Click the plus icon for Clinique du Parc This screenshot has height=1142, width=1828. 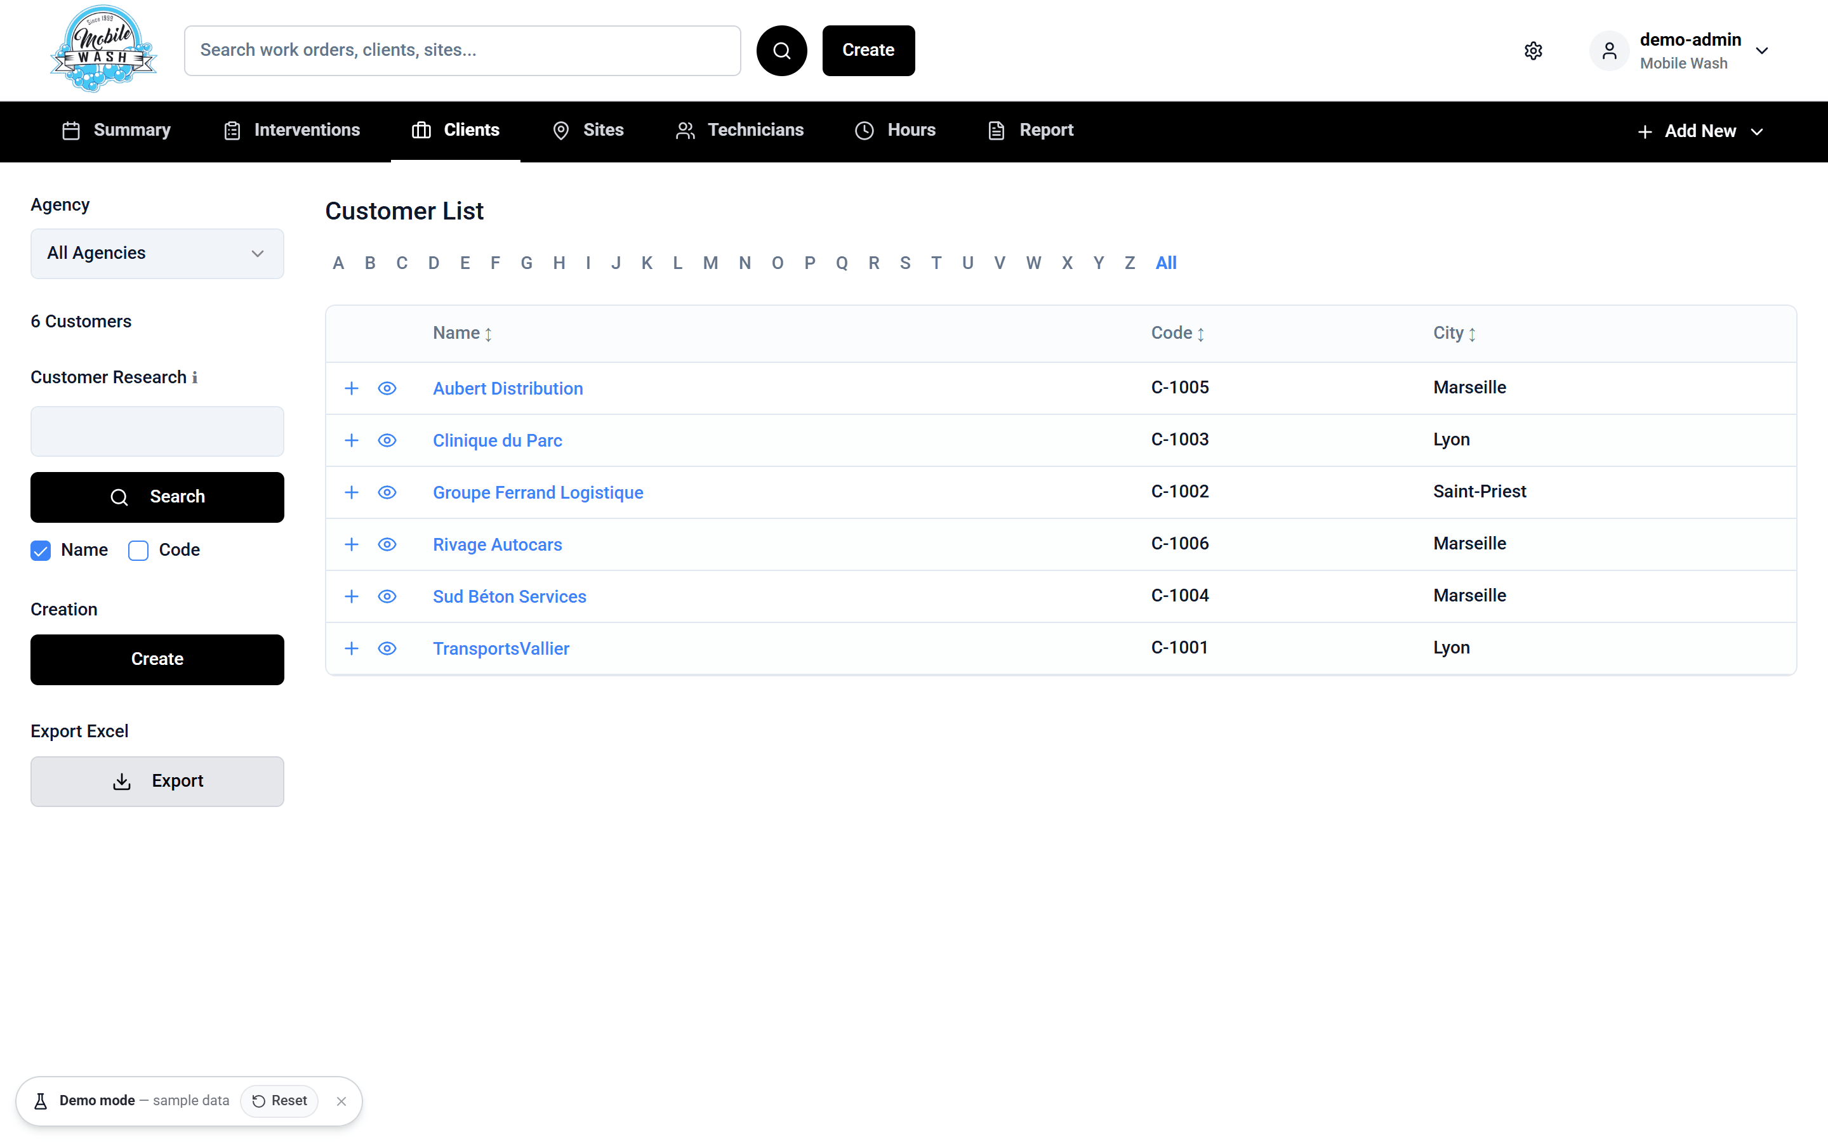351,440
